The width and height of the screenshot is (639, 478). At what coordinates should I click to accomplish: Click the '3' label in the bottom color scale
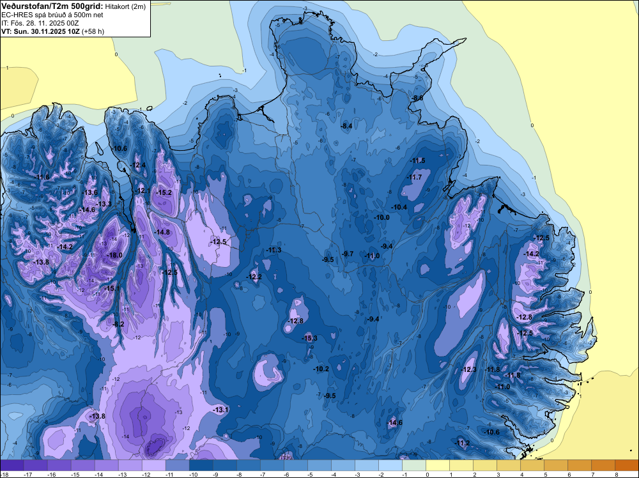498,475
